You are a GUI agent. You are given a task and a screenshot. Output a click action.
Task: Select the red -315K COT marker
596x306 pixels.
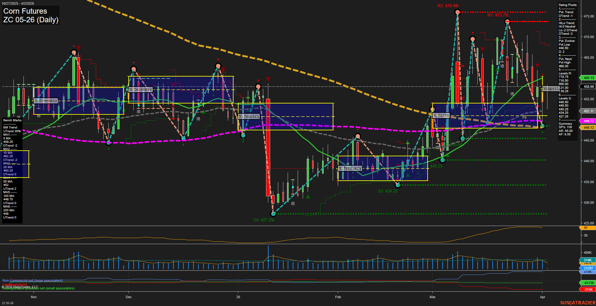pyautogui.click(x=587, y=288)
